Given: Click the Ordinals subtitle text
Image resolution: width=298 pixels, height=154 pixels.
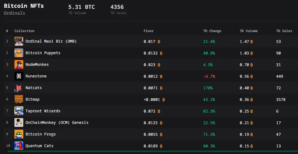Looking at the screenshot, I should 14,13.
